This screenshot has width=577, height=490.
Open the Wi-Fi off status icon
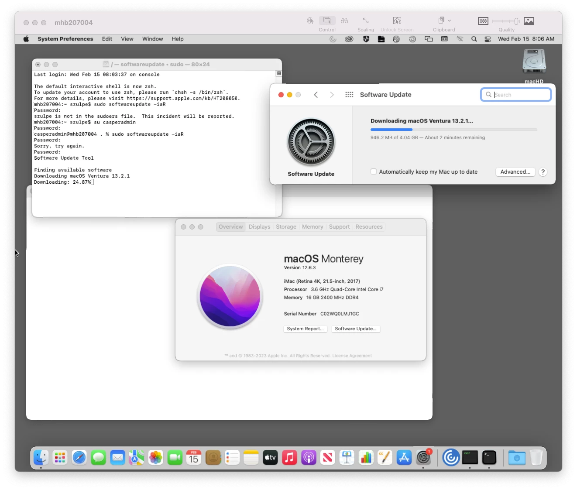point(460,39)
